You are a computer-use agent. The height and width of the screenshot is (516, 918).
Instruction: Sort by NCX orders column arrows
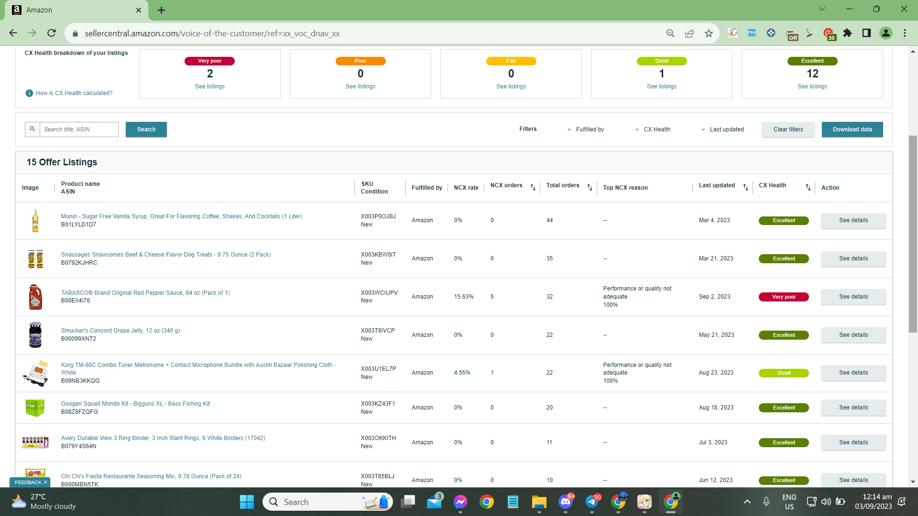point(533,187)
